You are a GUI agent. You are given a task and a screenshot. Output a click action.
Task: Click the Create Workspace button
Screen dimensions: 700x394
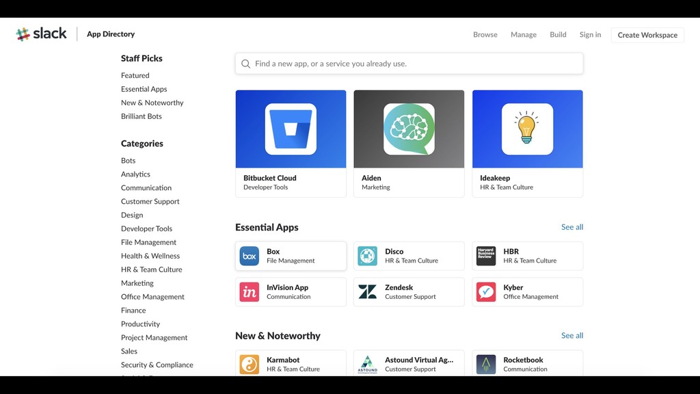pos(647,35)
